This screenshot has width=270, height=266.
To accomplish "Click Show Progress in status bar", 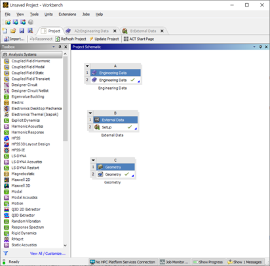I will (208, 262).
